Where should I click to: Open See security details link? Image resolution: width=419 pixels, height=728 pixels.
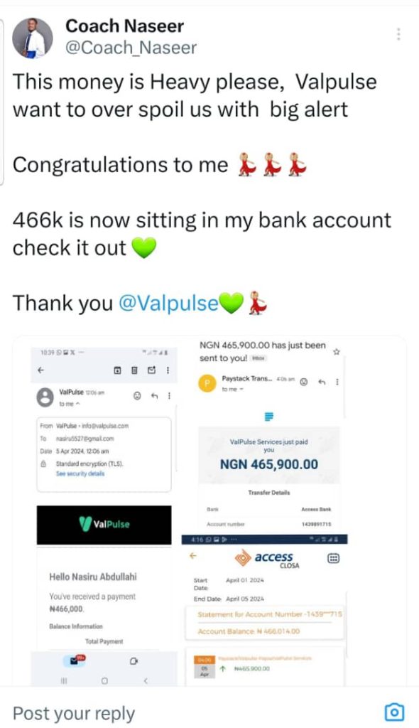(x=80, y=473)
